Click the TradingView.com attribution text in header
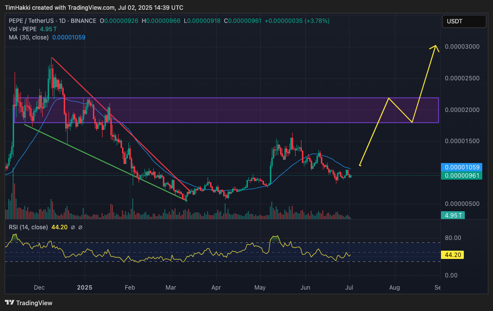Viewport: 493px width, 311px height. 89,7
